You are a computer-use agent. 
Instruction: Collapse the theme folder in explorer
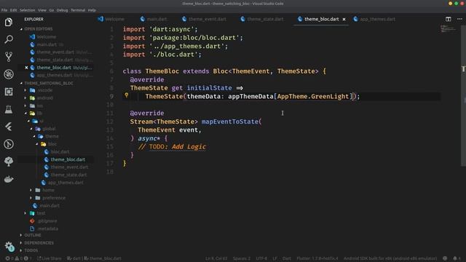click(x=52, y=136)
